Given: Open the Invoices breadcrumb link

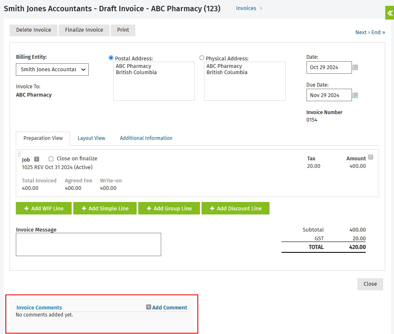Looking at the screenshot, I should 246,8.
